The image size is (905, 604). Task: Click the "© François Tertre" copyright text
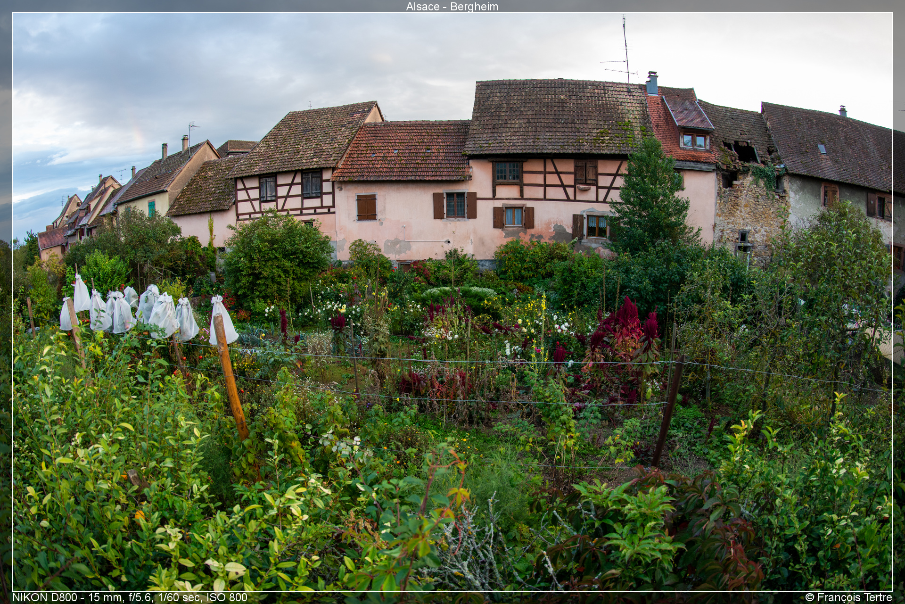coord(848,597)
